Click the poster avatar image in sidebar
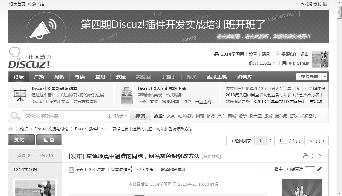This screenshot has width=342, height=196. (35, 188)
